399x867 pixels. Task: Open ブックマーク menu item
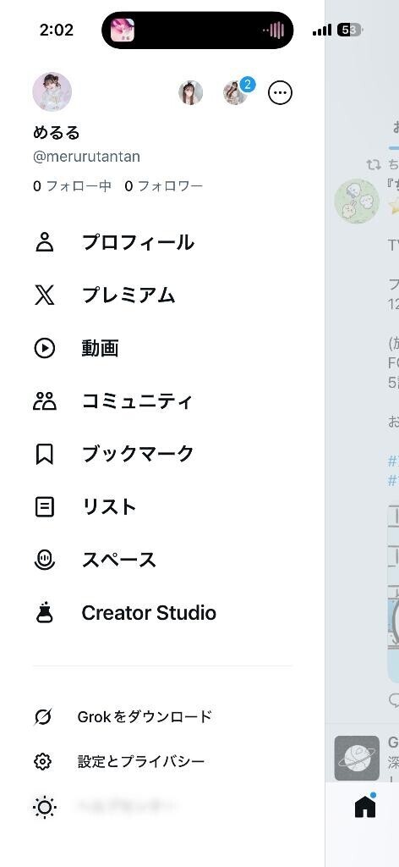(x=138, y=454)
